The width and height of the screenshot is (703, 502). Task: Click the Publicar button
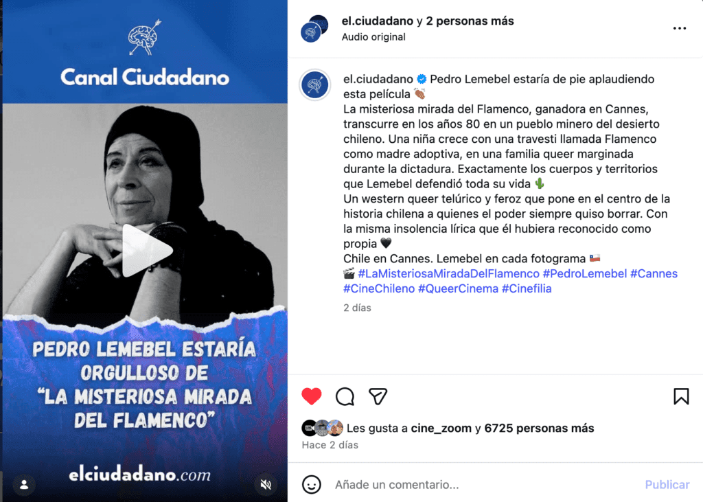coord(667,485)
